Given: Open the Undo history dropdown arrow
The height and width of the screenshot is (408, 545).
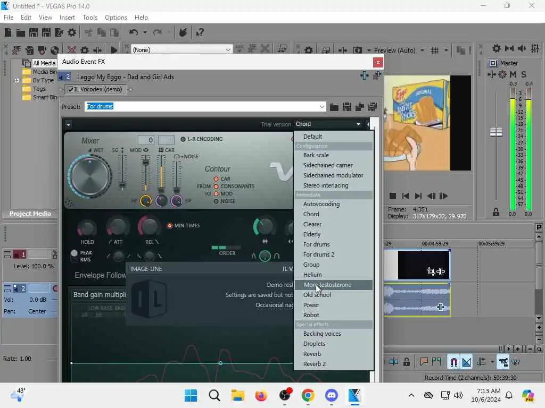Looking at the screenshot, I should [x=145, y=32].
